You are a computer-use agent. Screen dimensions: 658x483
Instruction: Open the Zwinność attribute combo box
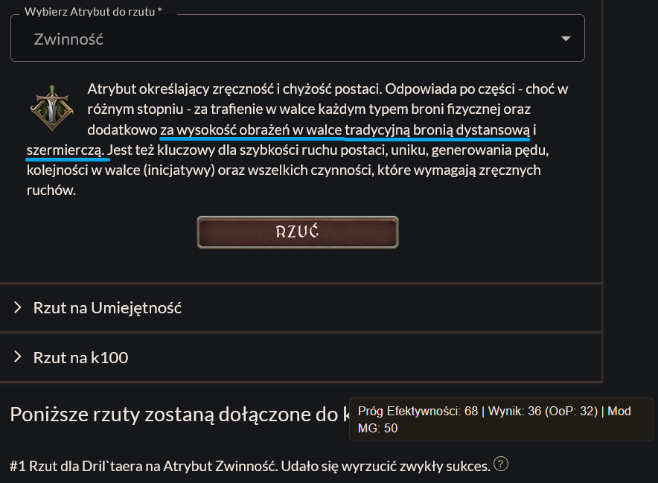(x=298, y=38)
